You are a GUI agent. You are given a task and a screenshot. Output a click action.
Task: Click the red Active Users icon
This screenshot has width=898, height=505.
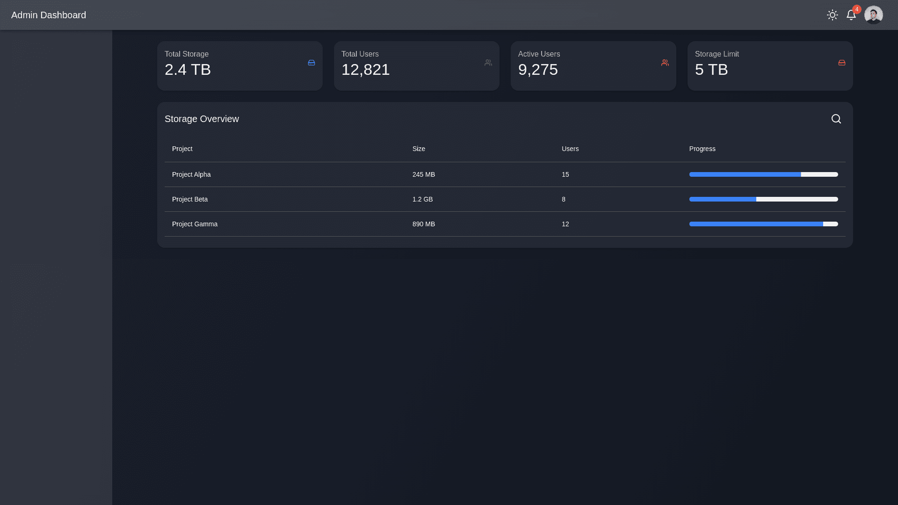[x=665, y=63]
